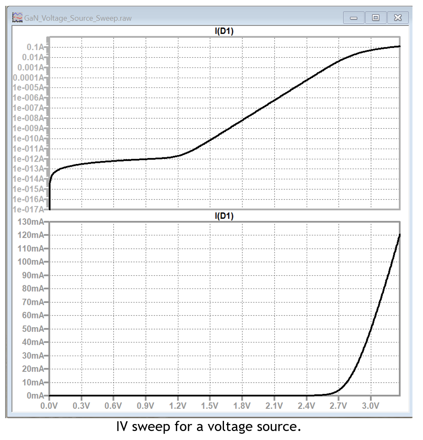423x440 pixels.
Task: Click the 100mA axis label
Action: click(31, 262)
